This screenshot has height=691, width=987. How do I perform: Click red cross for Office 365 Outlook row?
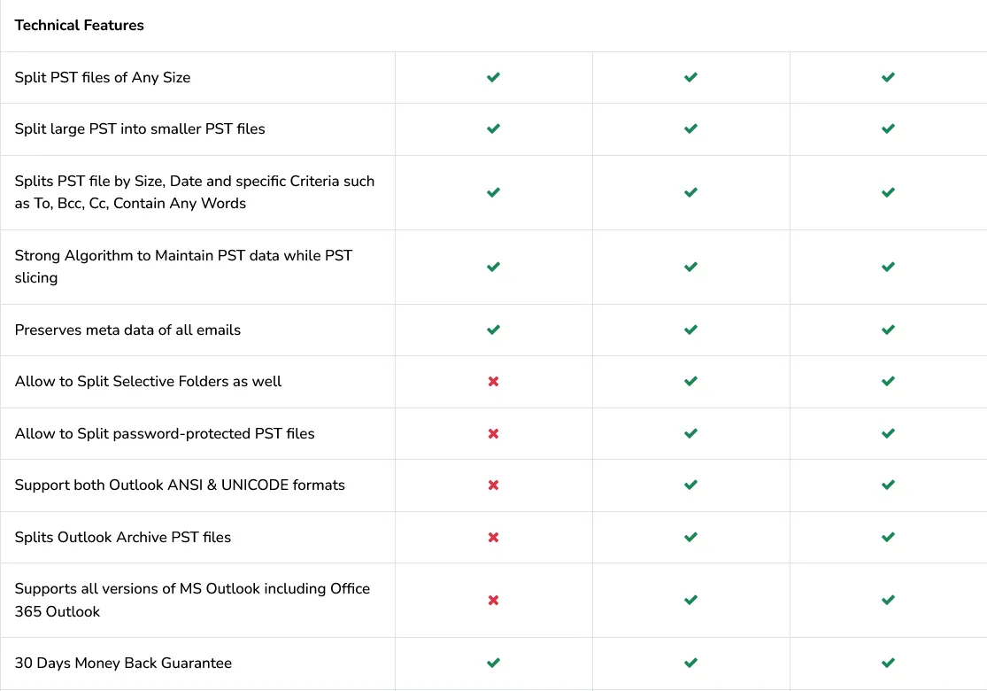pyautogui.click(x=494, y=601)
